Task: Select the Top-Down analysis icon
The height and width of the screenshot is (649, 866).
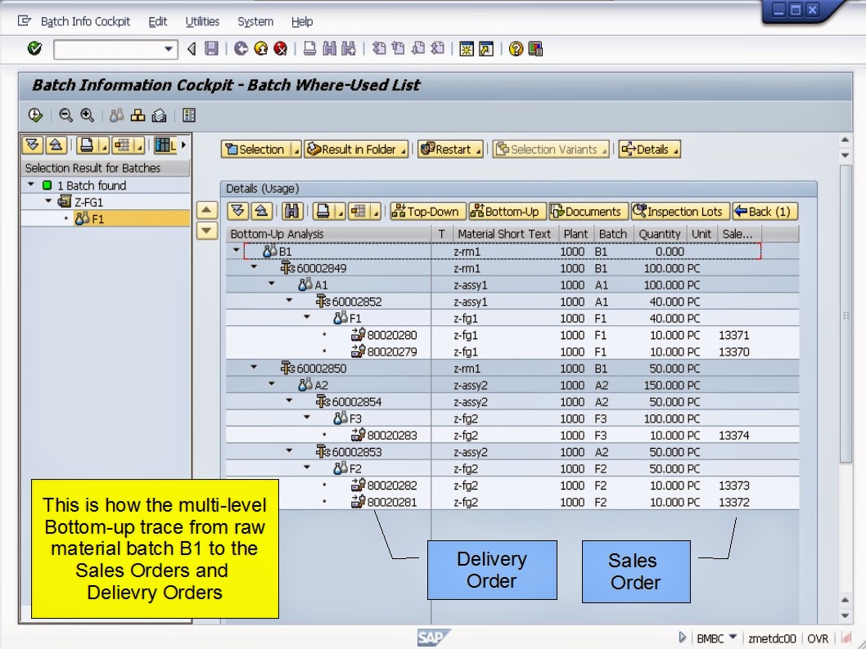Action: tap(426, 211)
